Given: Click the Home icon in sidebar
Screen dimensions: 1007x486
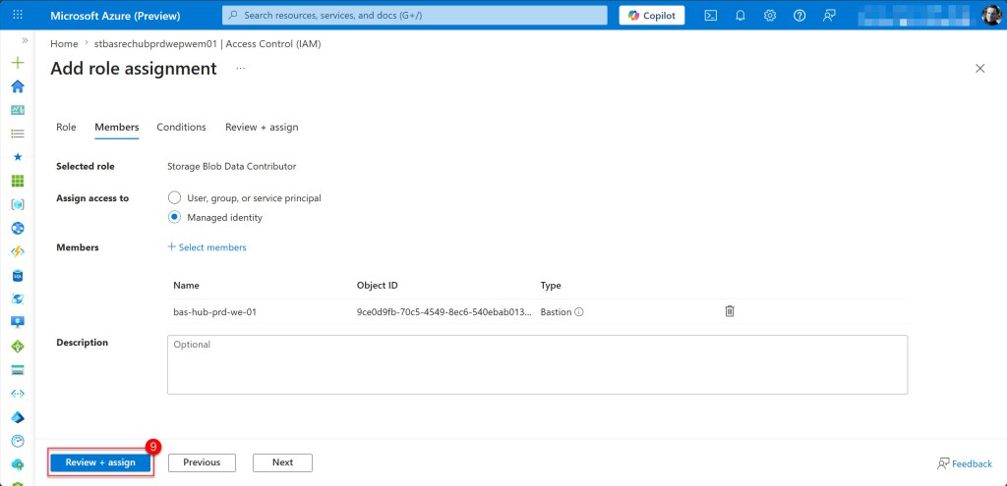Looking at the screenshot, I should [x=17, y=85].
